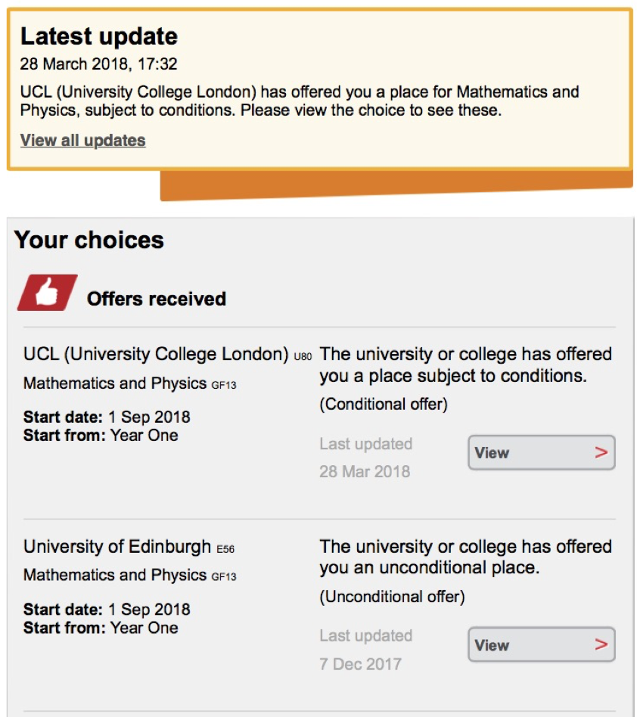Click the (Conditional offer) status text

[x=384, y=405]
